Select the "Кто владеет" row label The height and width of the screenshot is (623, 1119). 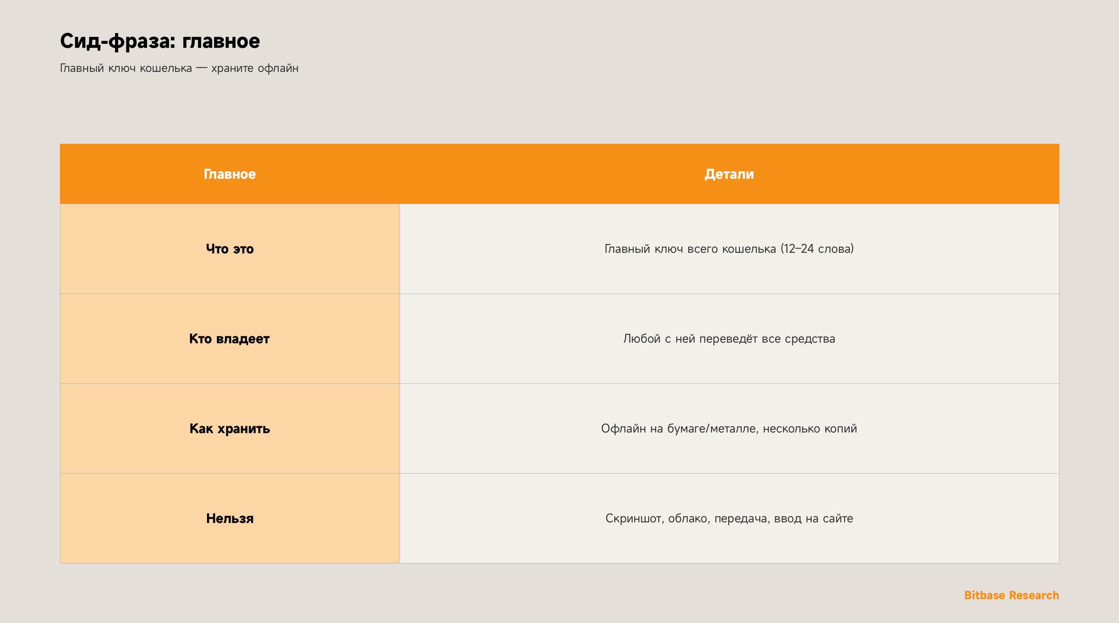point(230,339)
